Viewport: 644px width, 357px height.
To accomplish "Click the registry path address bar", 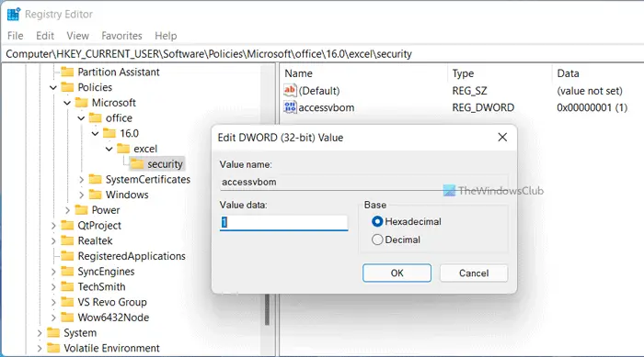I will tap(322, 54).
